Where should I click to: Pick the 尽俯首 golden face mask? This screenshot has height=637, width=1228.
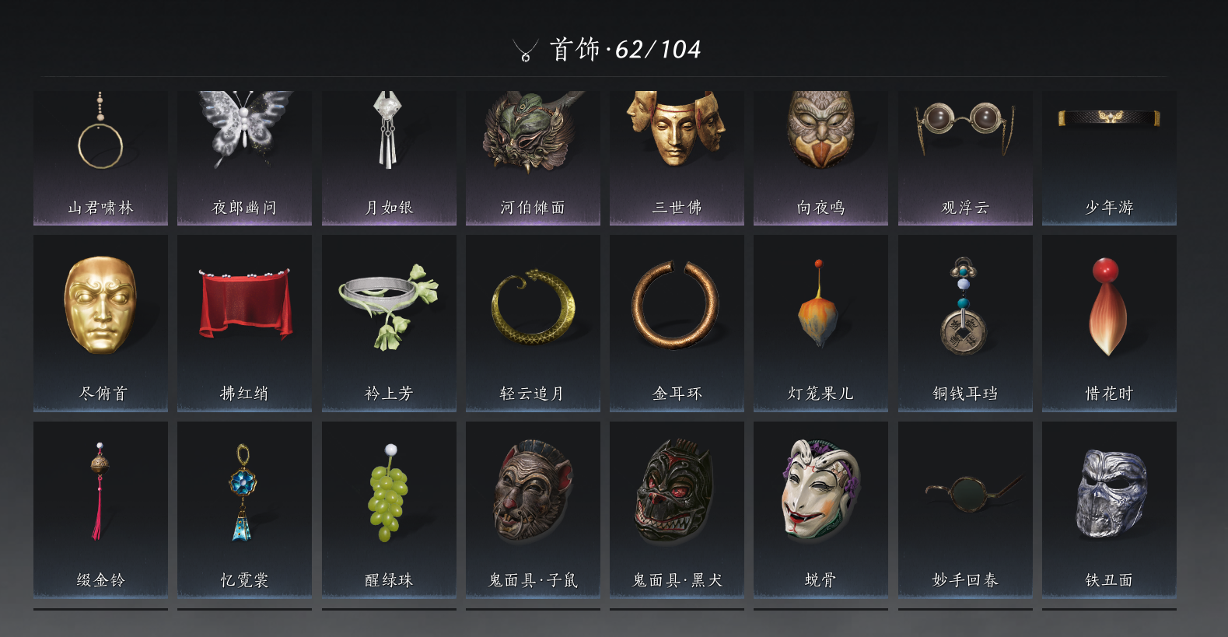pyautogui.click(x=100, y=324)
